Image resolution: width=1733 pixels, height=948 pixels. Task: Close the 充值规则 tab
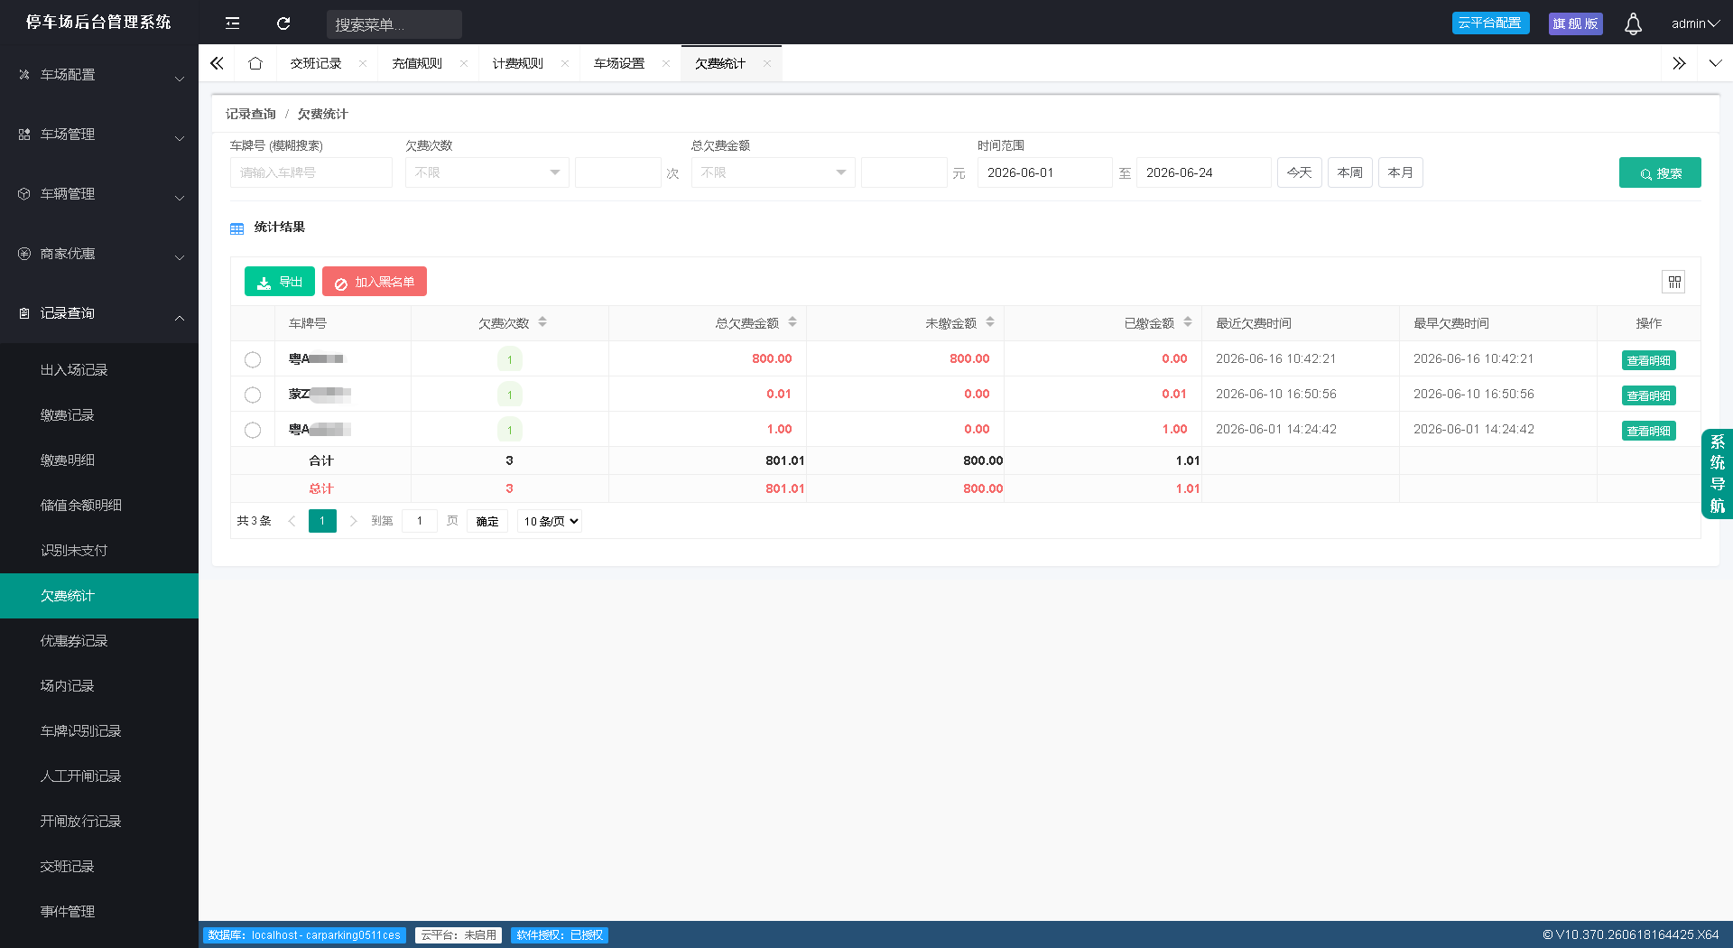click(x=464, y=63)
